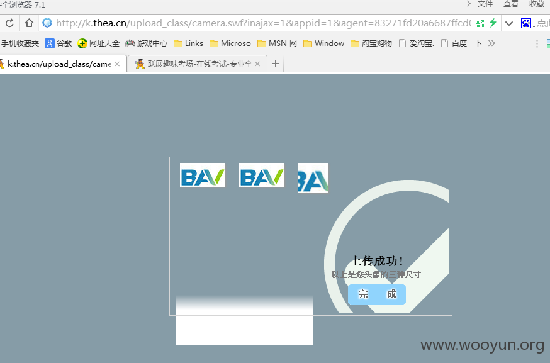Reload the page with the refresh icon
Screen dimensions: 550x363
(x=9, y=23)
